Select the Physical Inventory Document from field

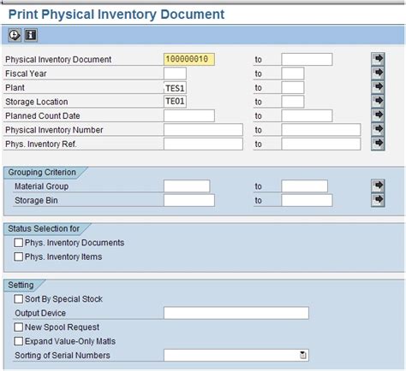click(x=189, y=59)
